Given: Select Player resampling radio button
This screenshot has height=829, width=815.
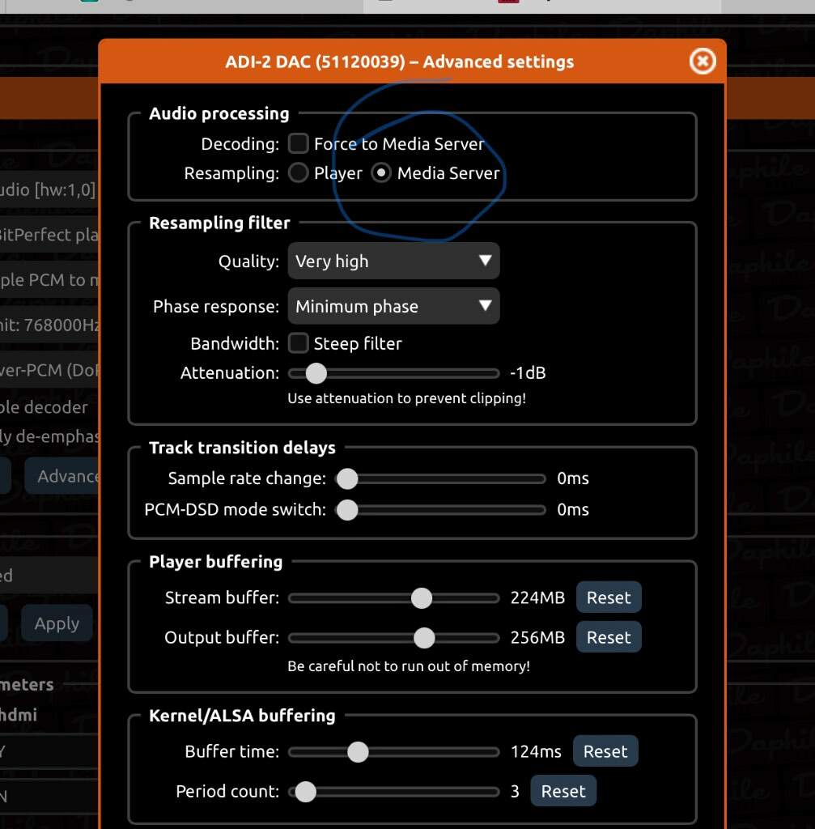Looking at the screenshot, I should (x=299, y=173).
